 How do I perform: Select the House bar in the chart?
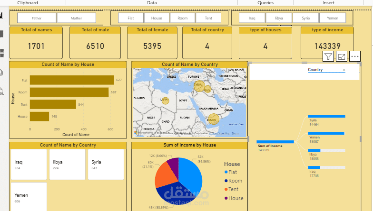[39, 117]
